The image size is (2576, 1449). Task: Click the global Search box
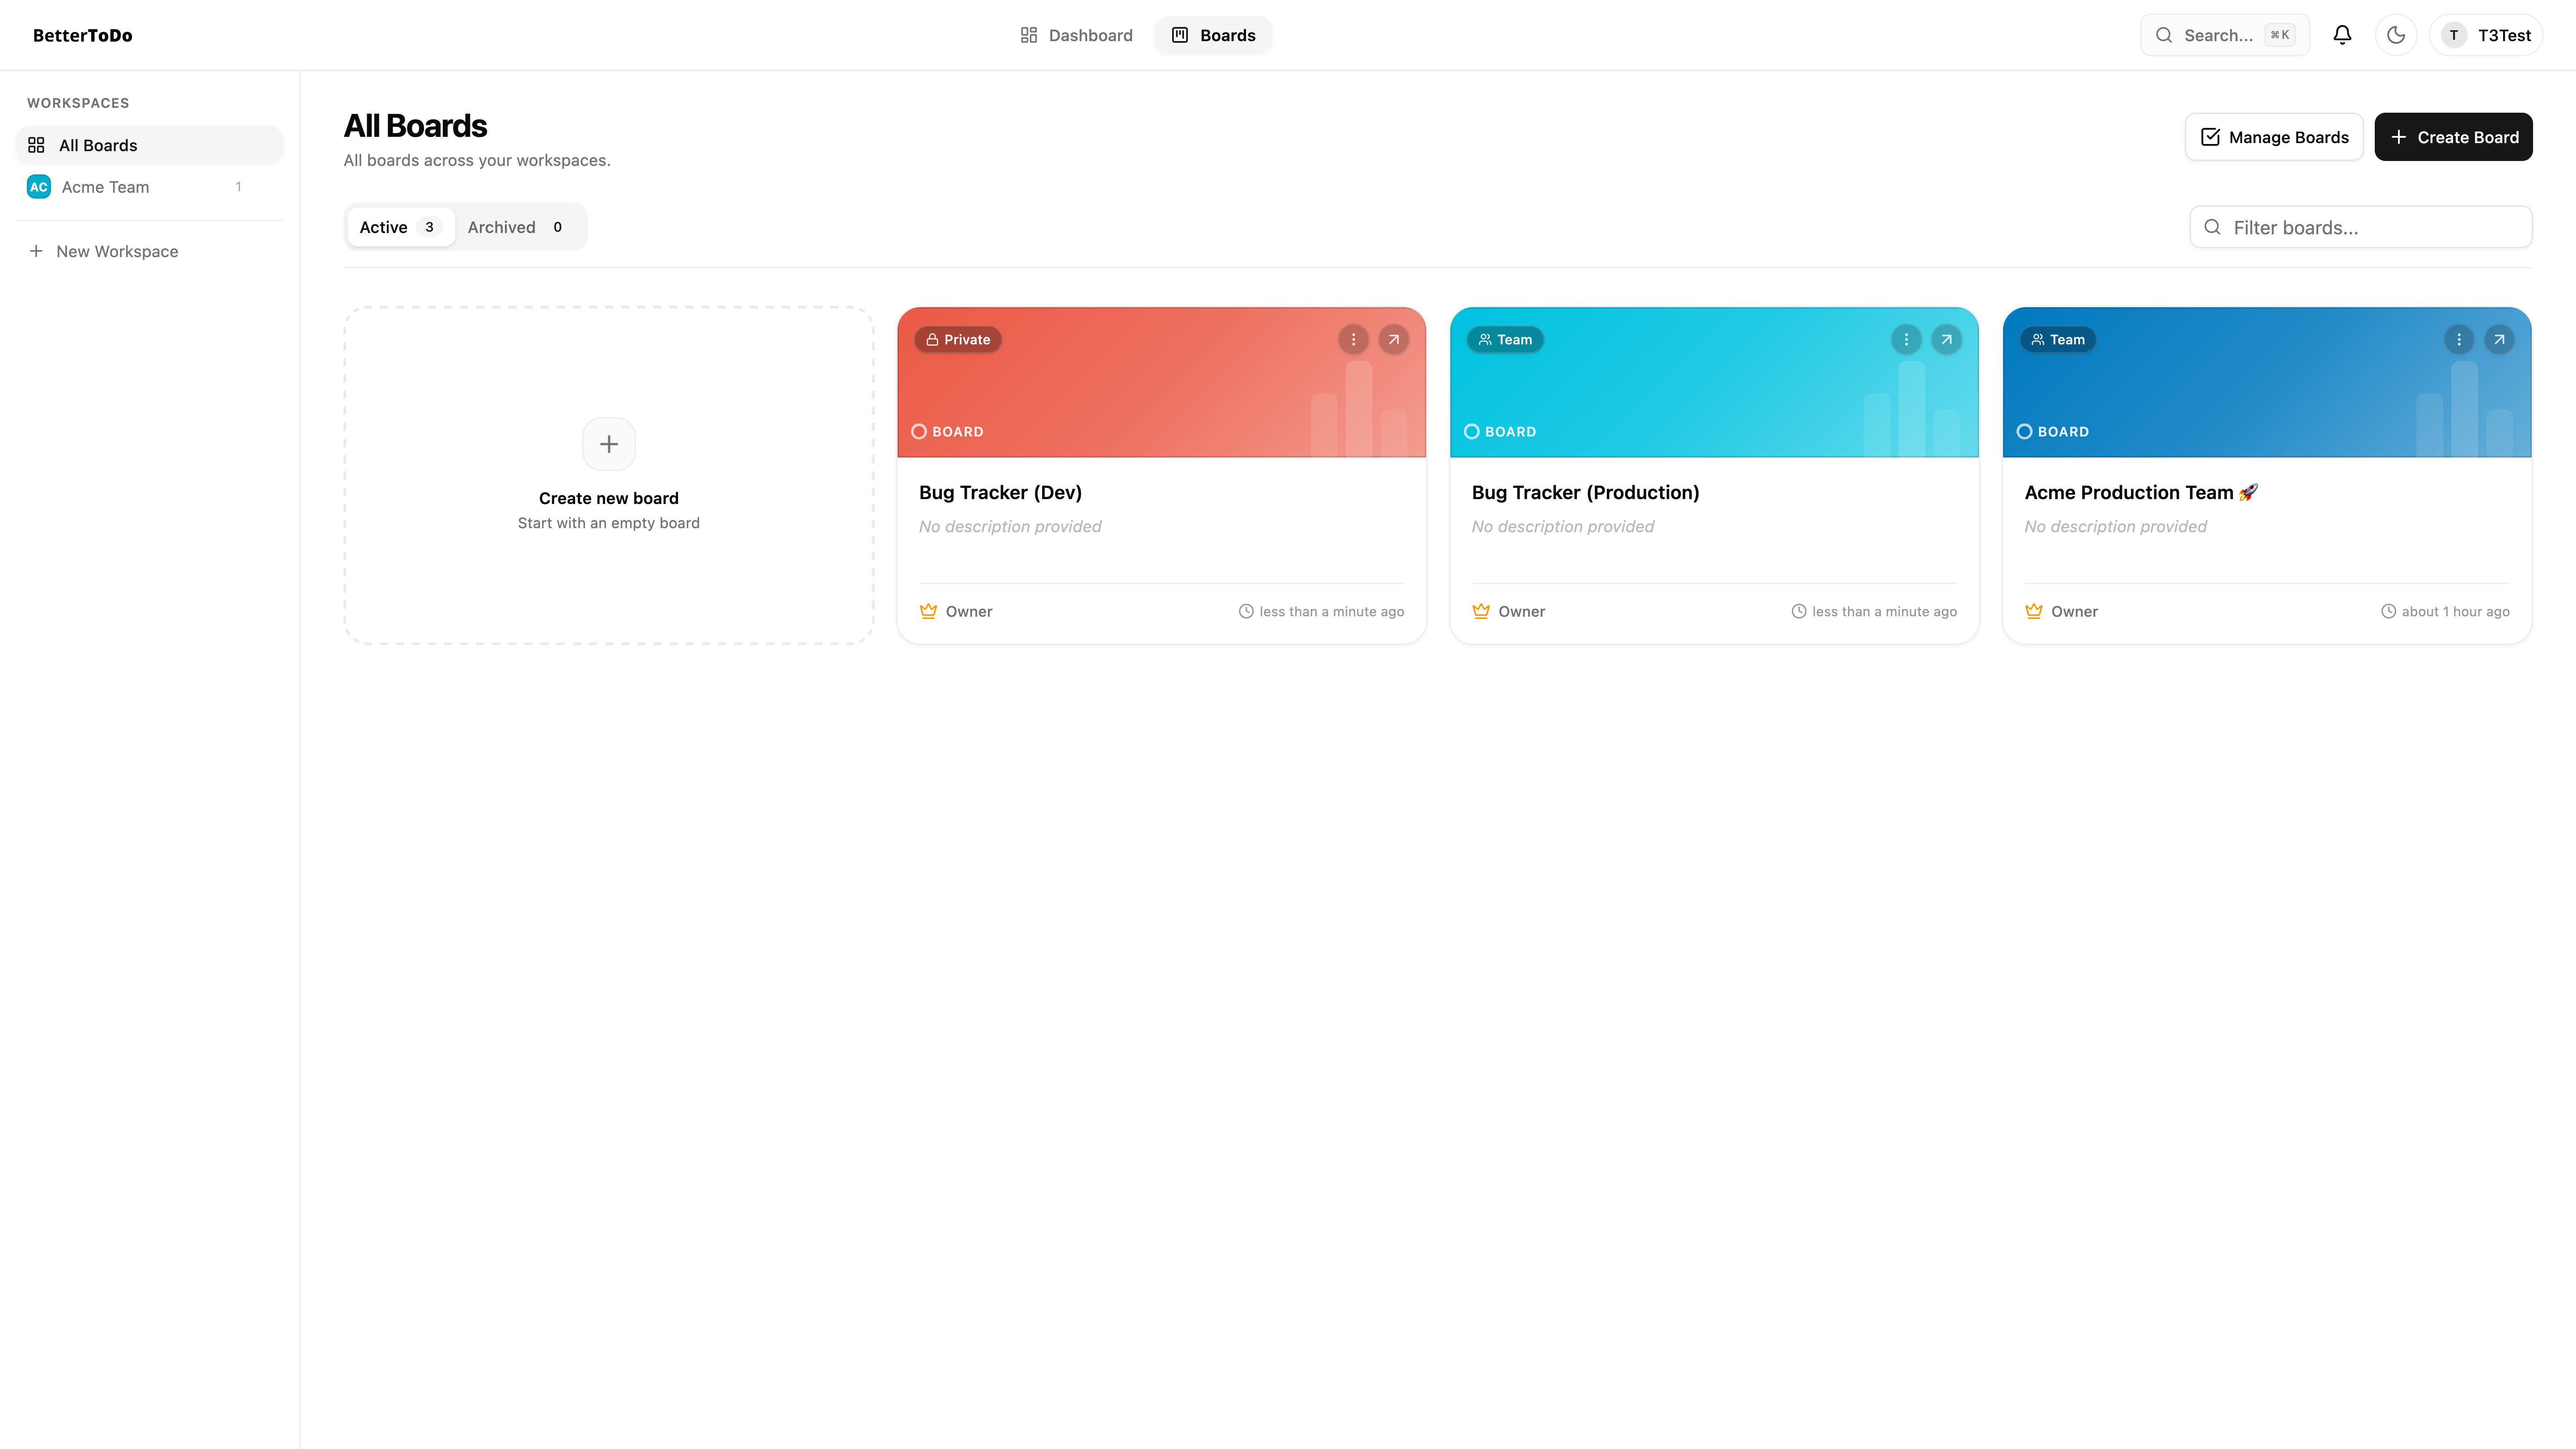point(2225,35)
